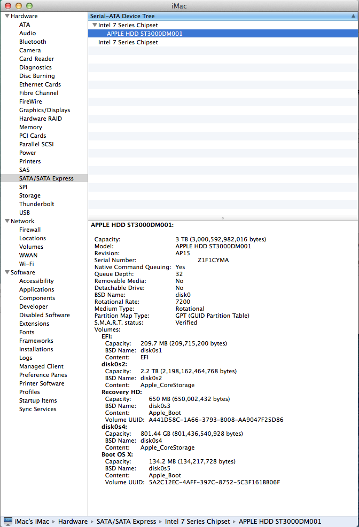Select Disc Burning entry
The height and width of the screenshot is (527, 359).
tap(37, 76)
